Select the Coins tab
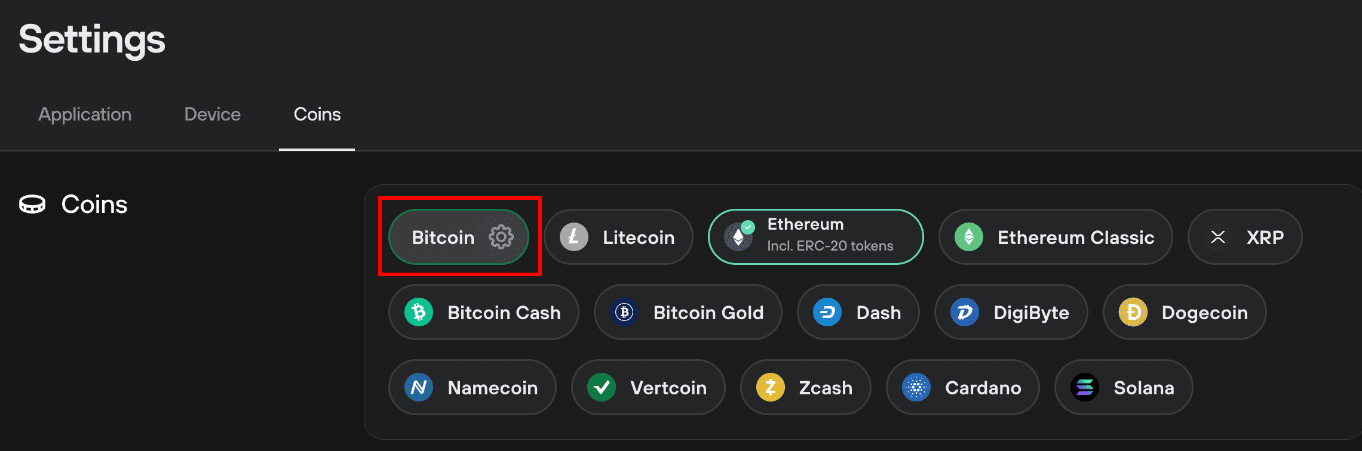The height and width of the screenshot is (451, 1362). pos(317,114)
